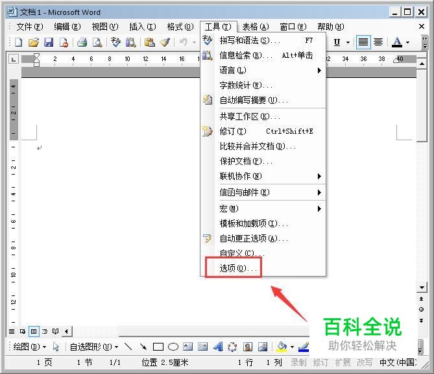Choose Compare and Merge Documents entry
Viewport: 434px width, 374px height.
pos(263,146)
